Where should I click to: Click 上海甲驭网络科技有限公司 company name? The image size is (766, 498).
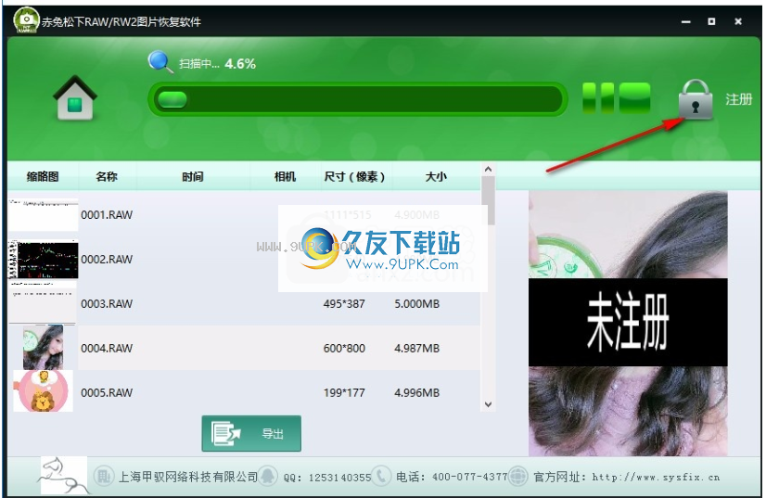[188, 477]
